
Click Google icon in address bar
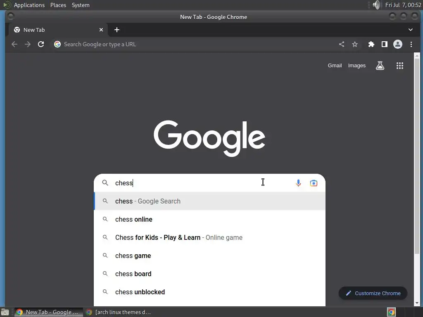click(57, 44)
